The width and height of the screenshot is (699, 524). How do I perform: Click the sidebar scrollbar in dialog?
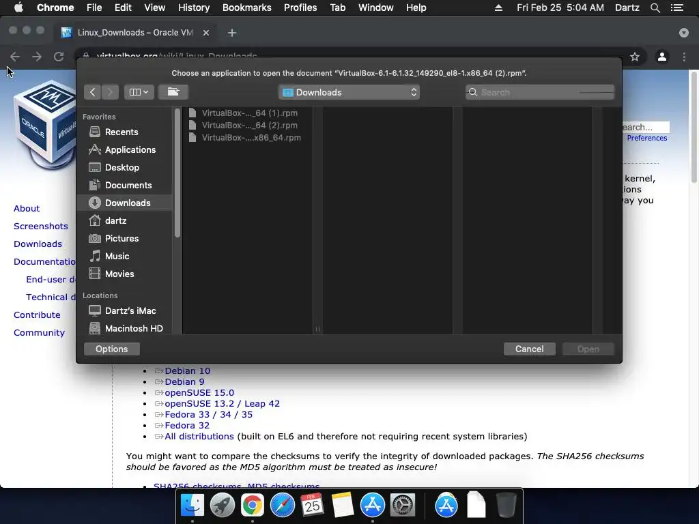coord(177,174)
